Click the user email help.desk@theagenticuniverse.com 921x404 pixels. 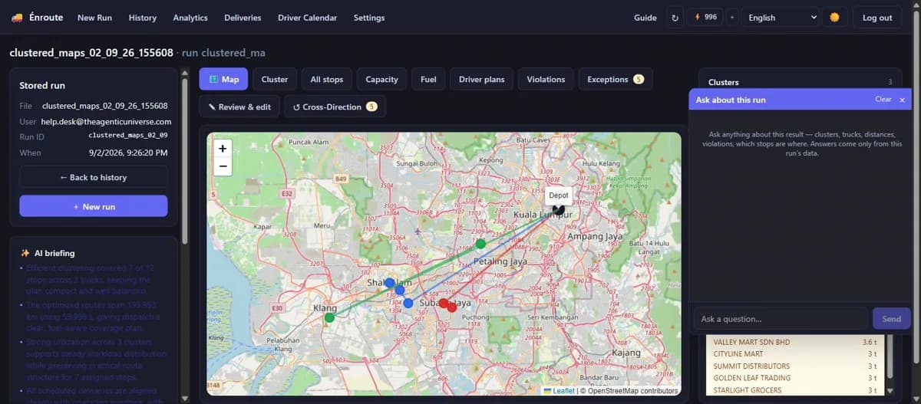point(106,121)
